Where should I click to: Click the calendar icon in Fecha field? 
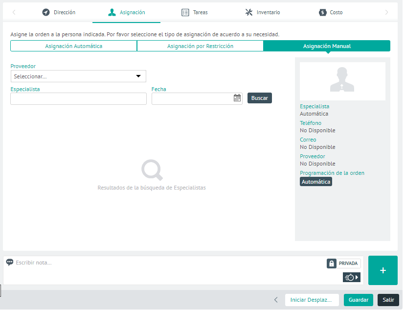[237, 98]
